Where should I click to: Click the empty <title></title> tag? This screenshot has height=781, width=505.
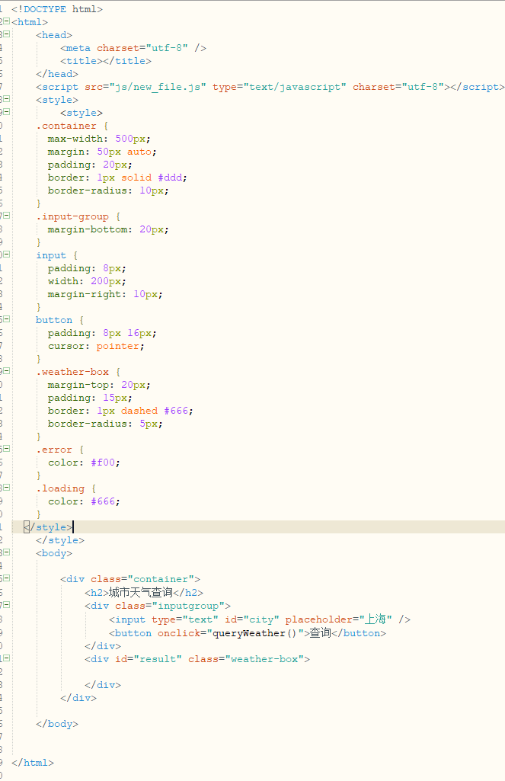click(x=106, y=61)
